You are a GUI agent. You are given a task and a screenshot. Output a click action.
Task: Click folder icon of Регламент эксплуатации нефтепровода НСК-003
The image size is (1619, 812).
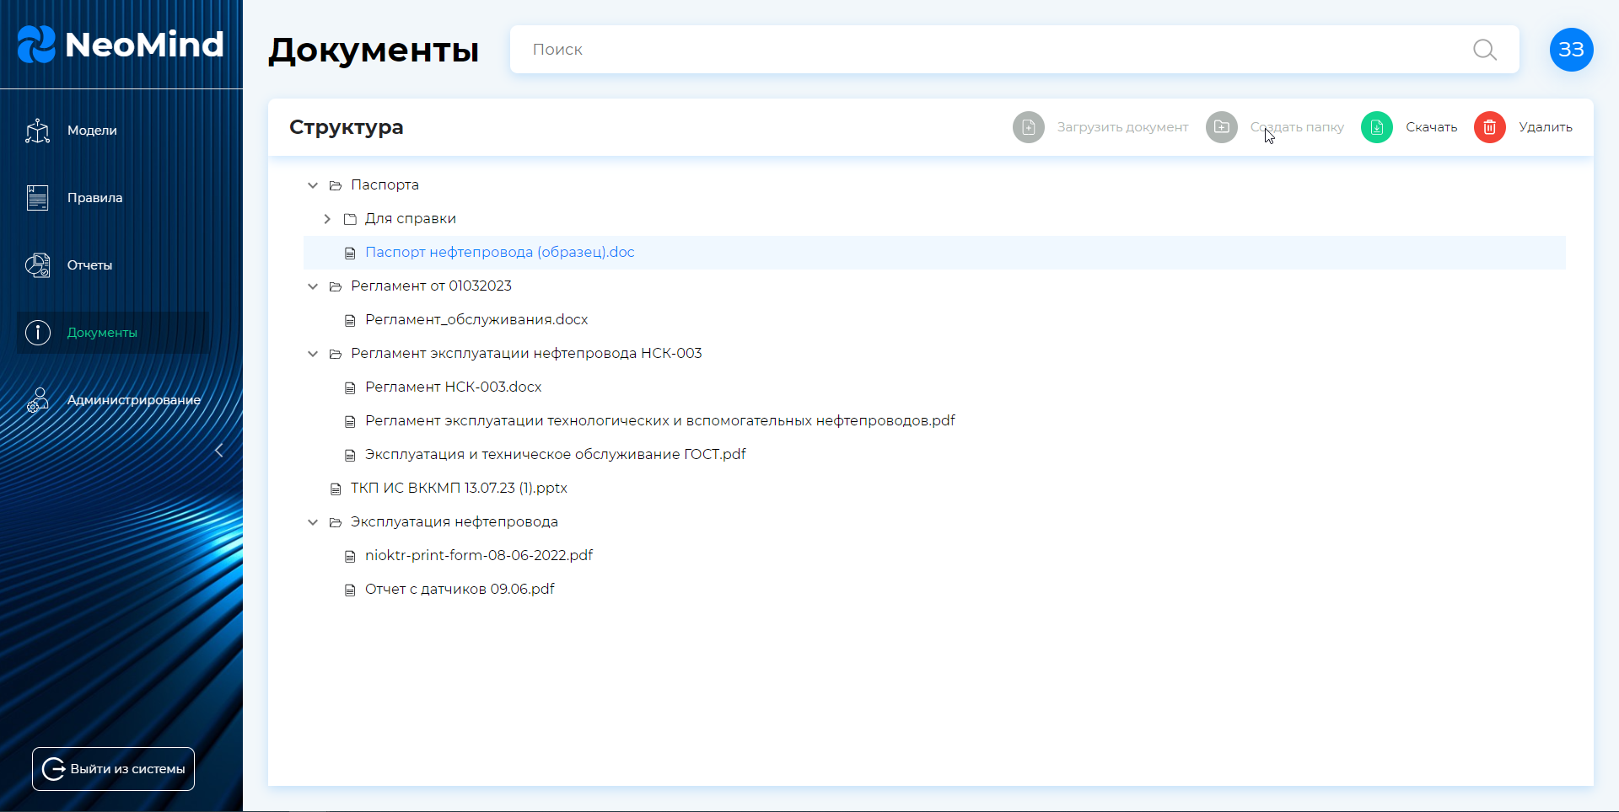(336, 354)
